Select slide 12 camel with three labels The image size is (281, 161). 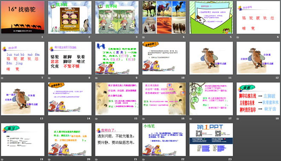[x=258, y=58]
